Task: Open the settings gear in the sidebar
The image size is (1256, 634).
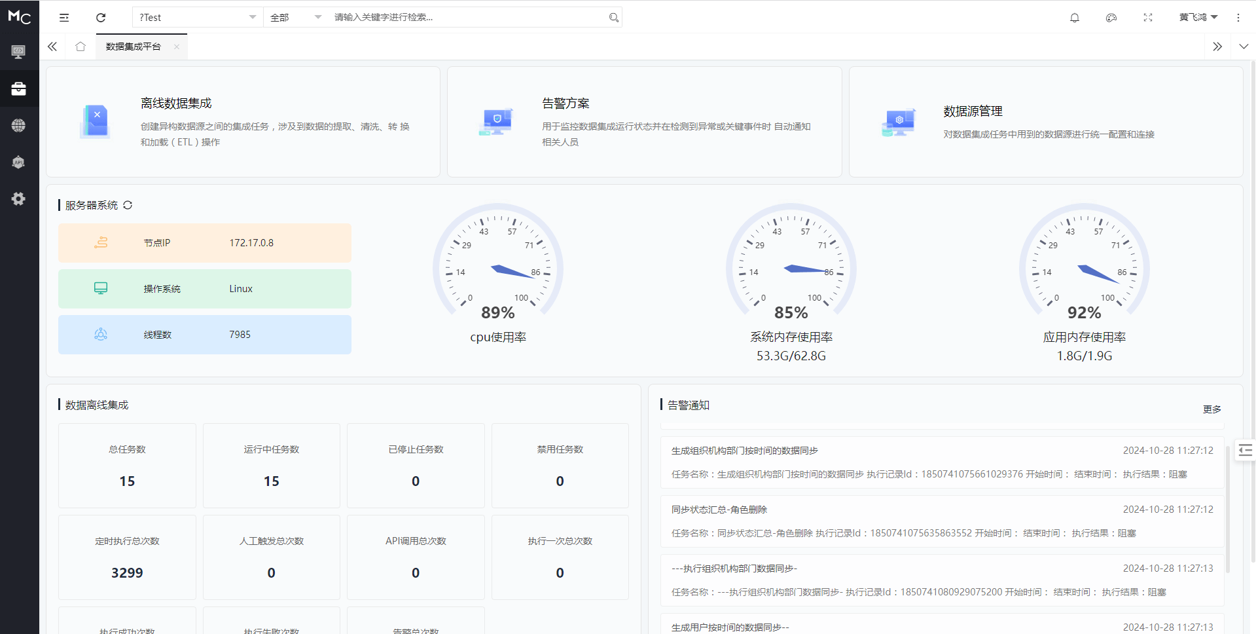Action: (x=19, y=198)
